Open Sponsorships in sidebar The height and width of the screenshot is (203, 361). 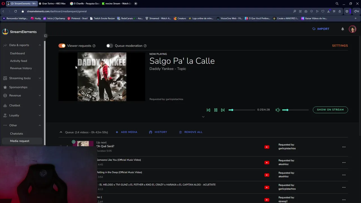click(18, 87)
